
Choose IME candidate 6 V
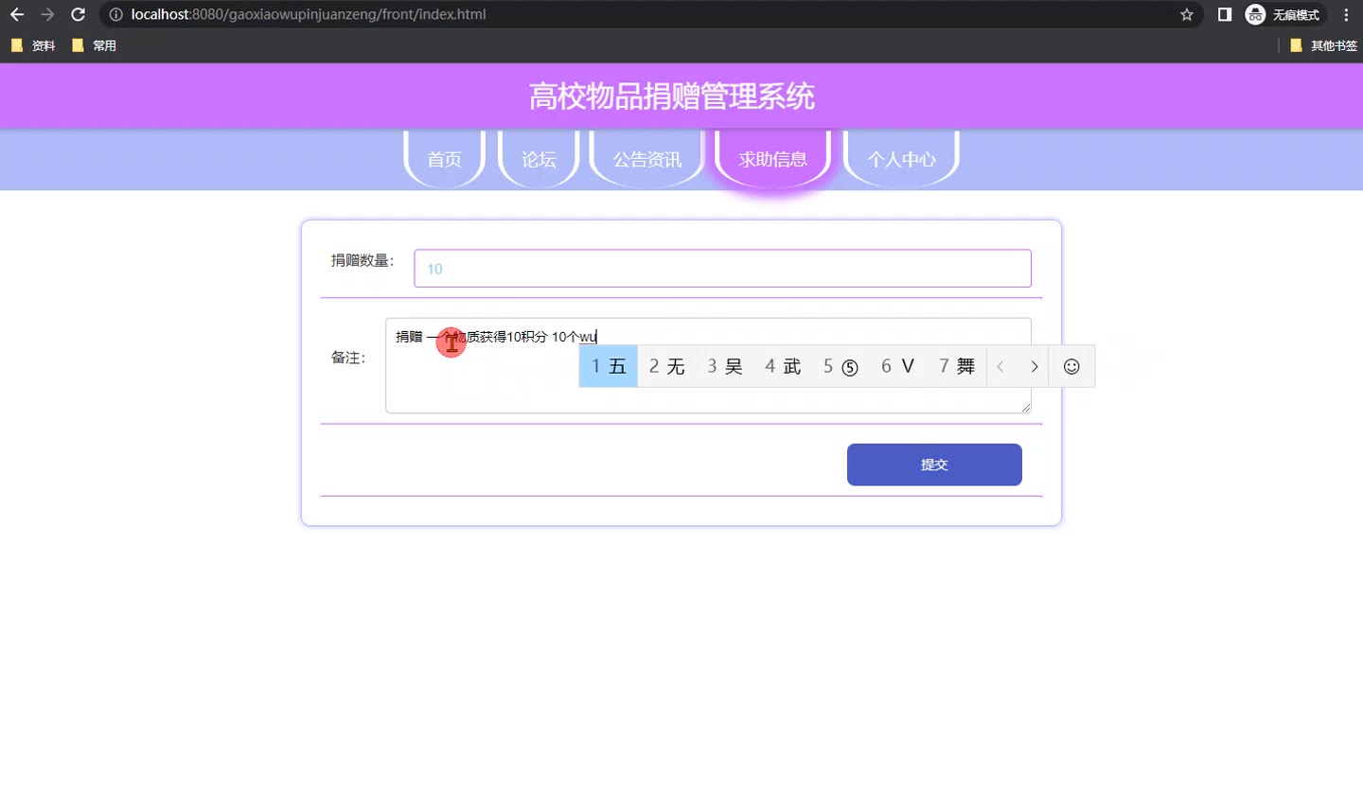pos(897,366)
